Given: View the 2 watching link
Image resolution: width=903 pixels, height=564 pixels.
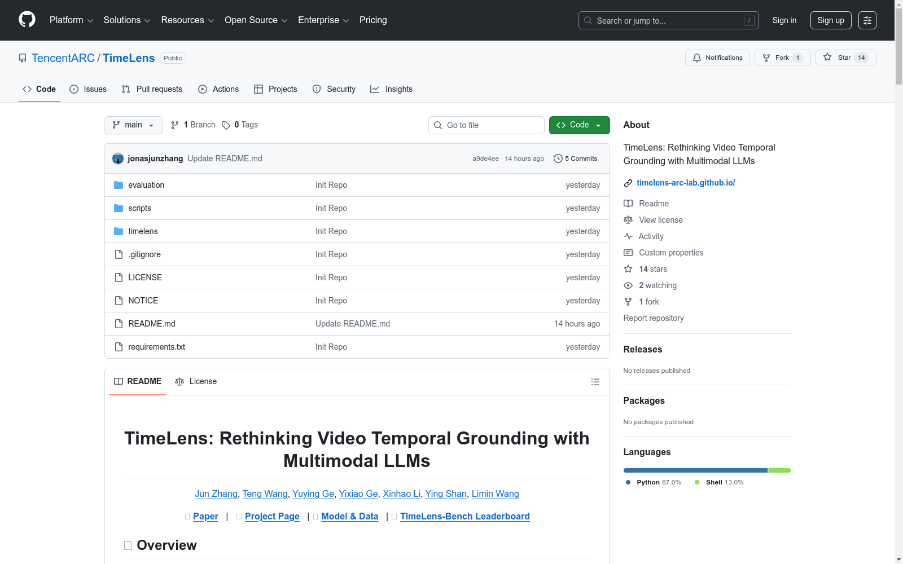Looking at the screenshot, I should point(650,285).
